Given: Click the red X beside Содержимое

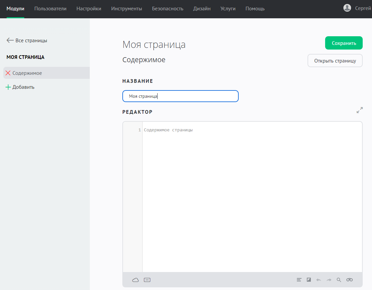Looking at the screenshot, I should click(8, 73).
